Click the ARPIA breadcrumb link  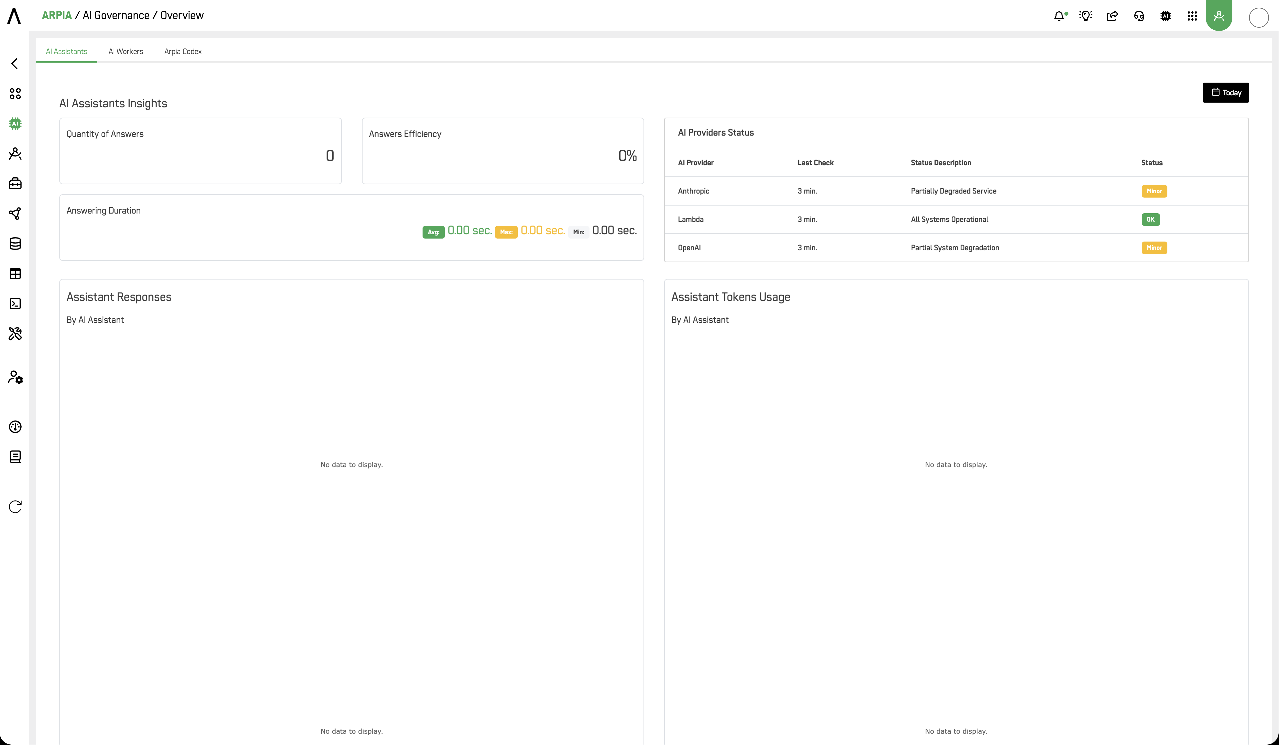pos(57,15)
